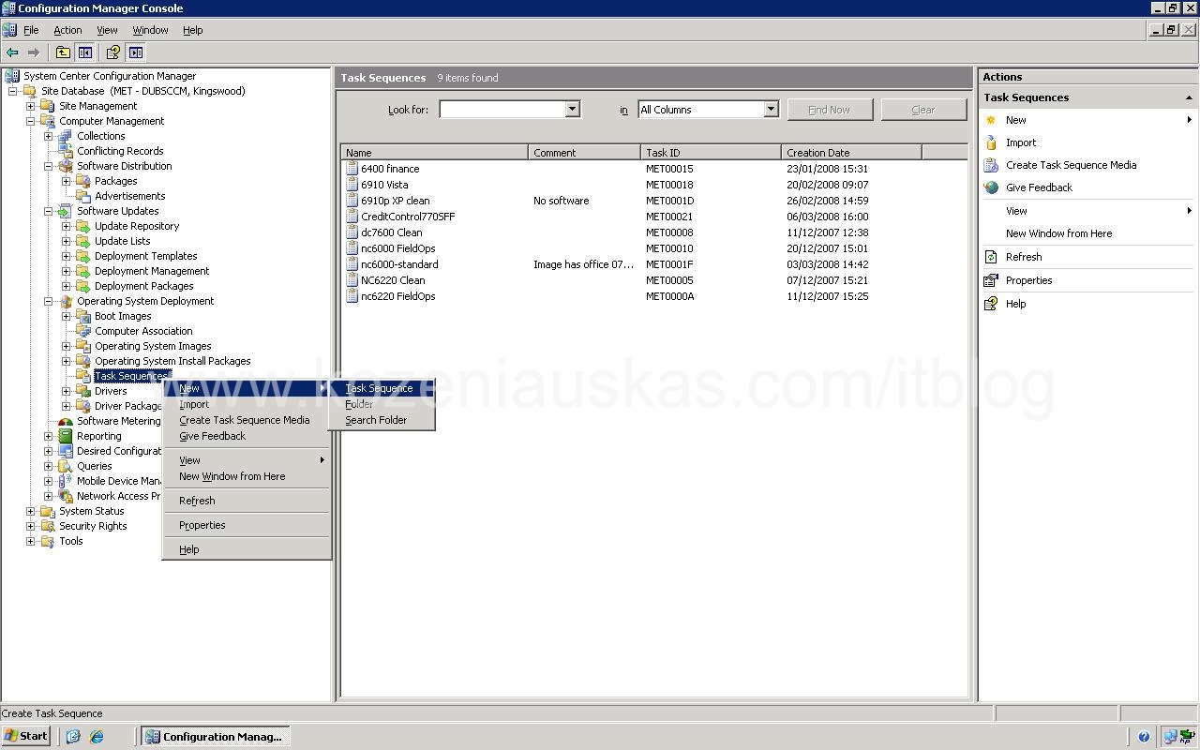Select Operating System Images tree node
Image resolution: width=1200 pixels, height=750 pixels.
click(153, 346)
